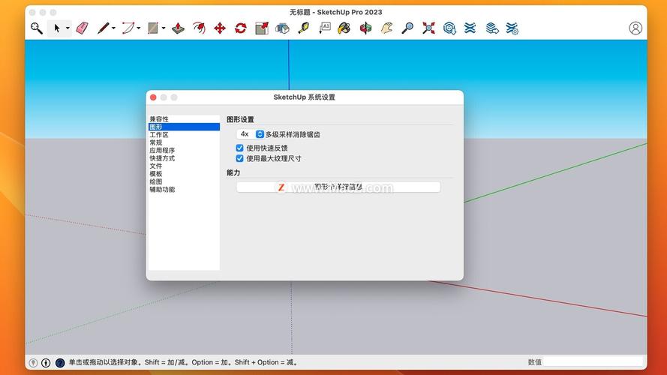
Task: Select 绘图 in preferences list
Action: [184, 181]
